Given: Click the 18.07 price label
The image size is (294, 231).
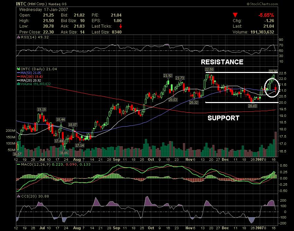Looking at the screenshot, I should tap(73, 125).
